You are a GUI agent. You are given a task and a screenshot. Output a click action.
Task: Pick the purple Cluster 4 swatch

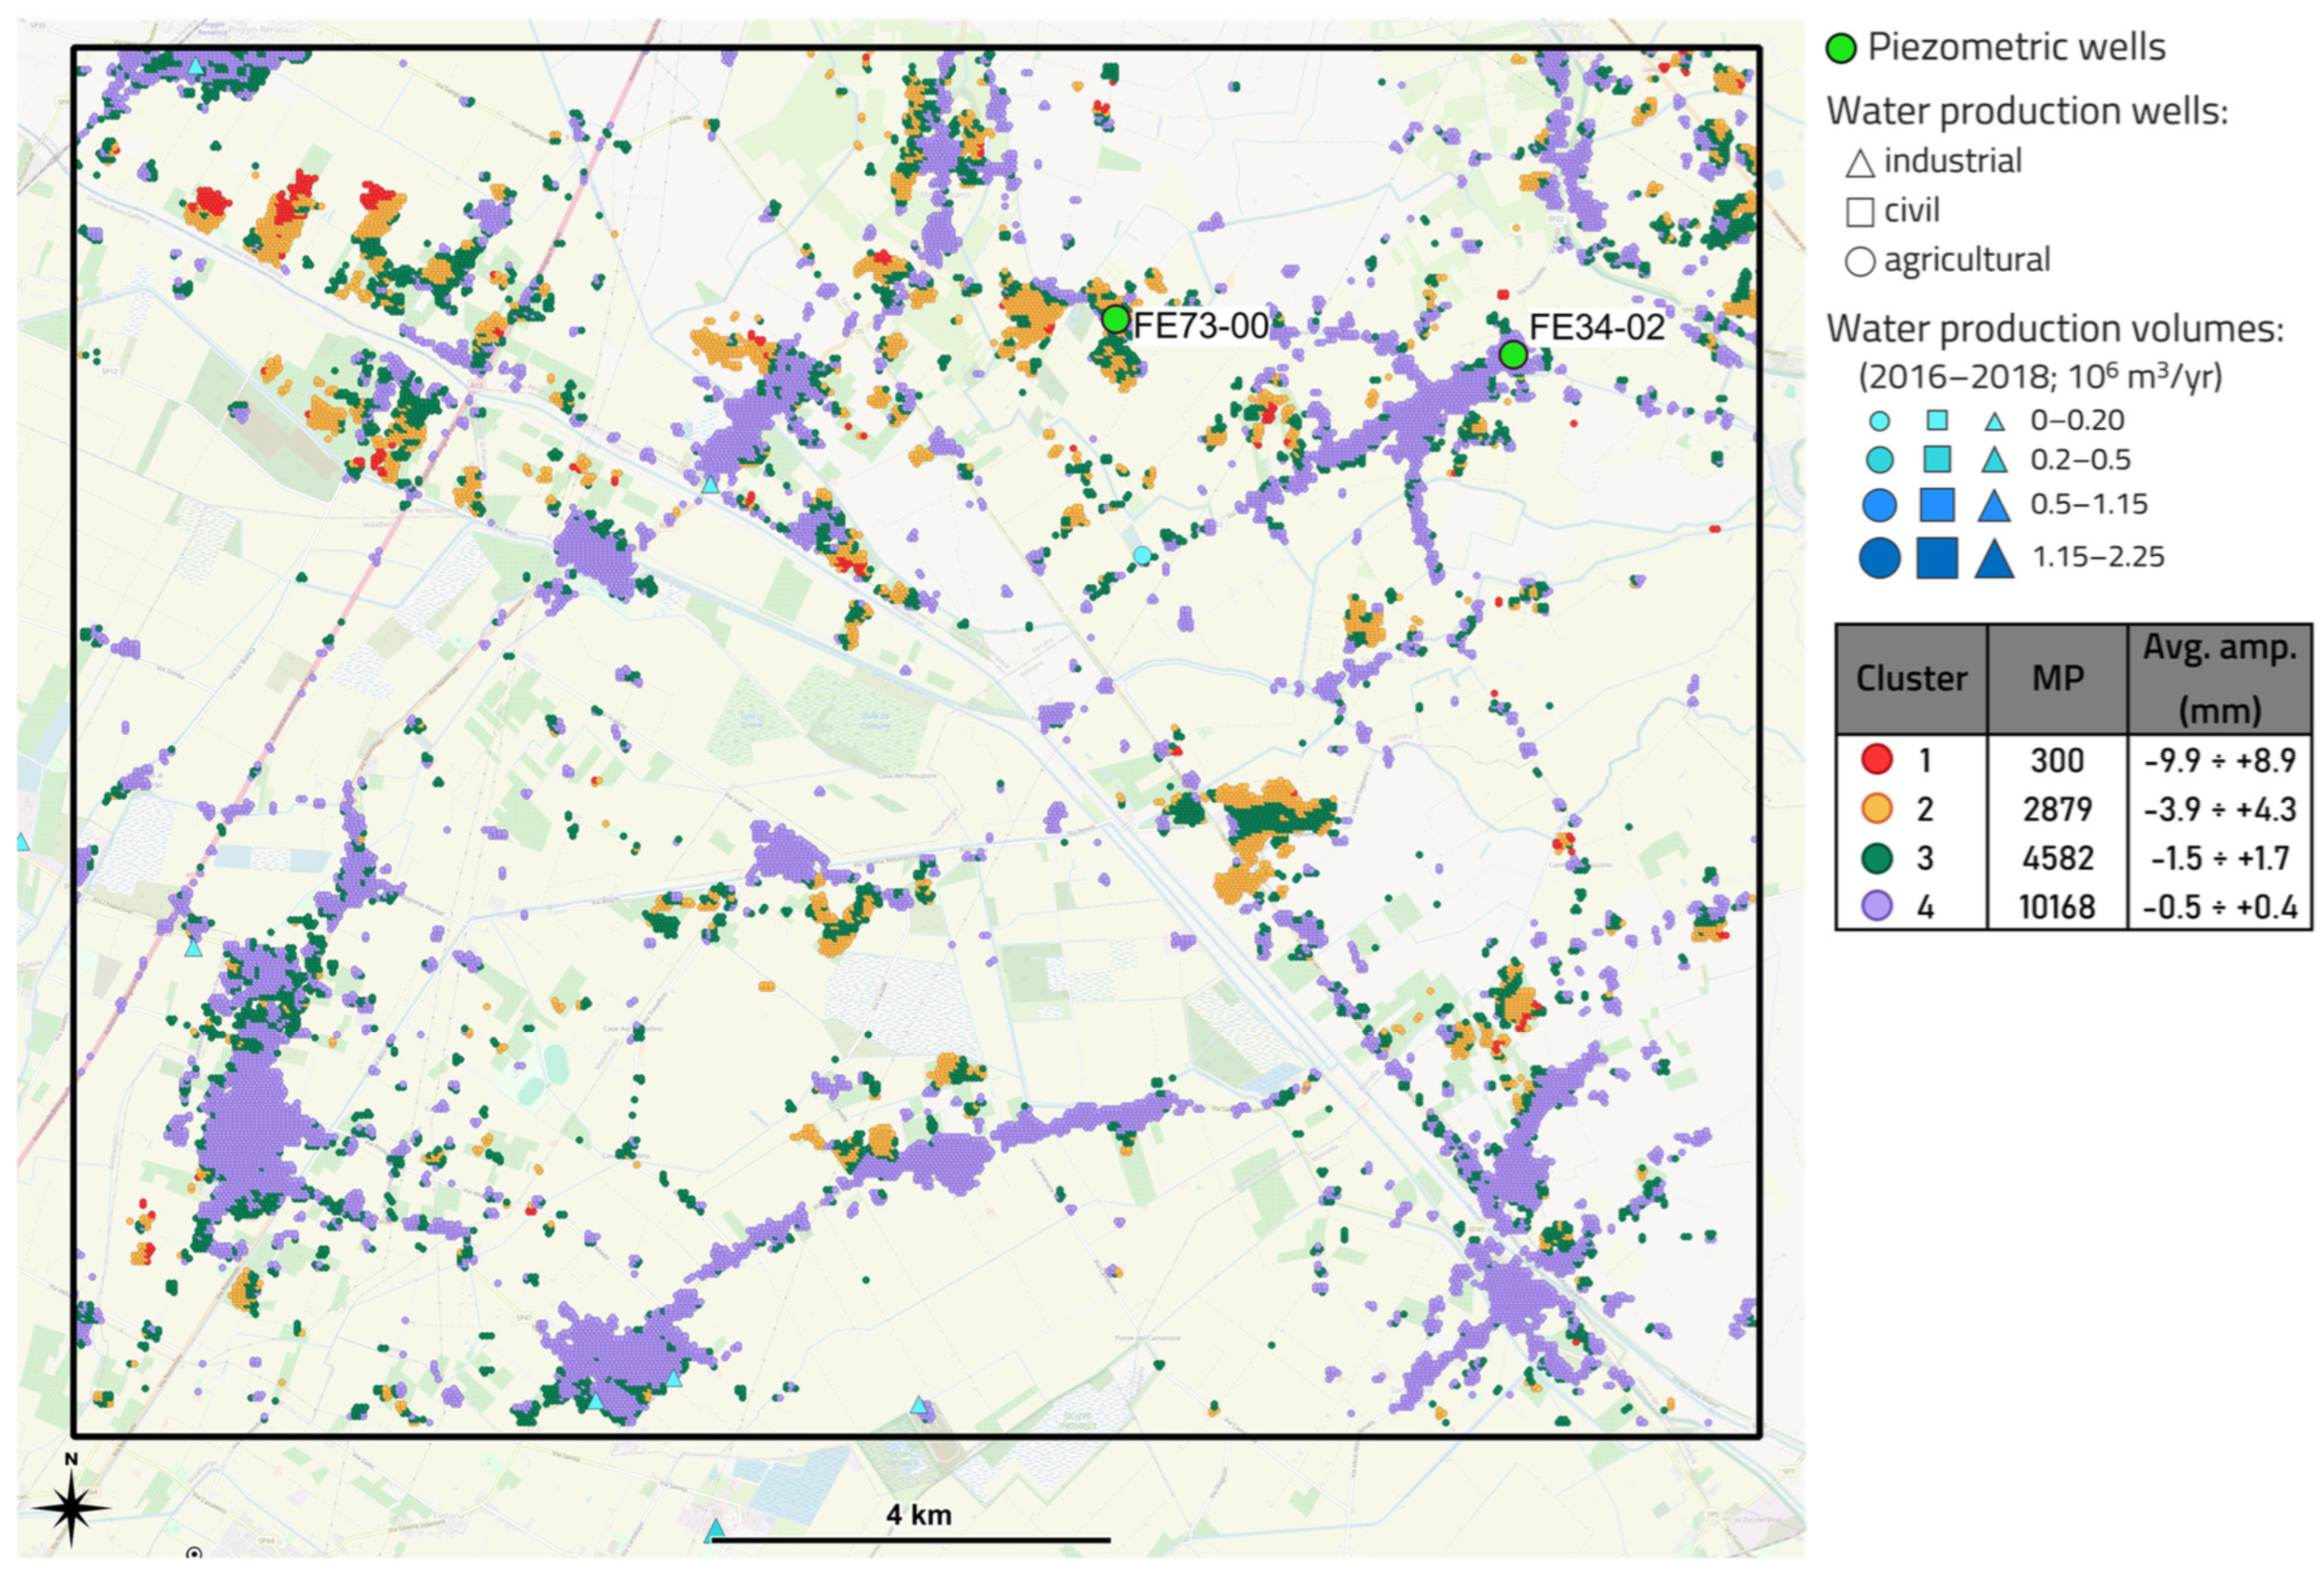1877,906
